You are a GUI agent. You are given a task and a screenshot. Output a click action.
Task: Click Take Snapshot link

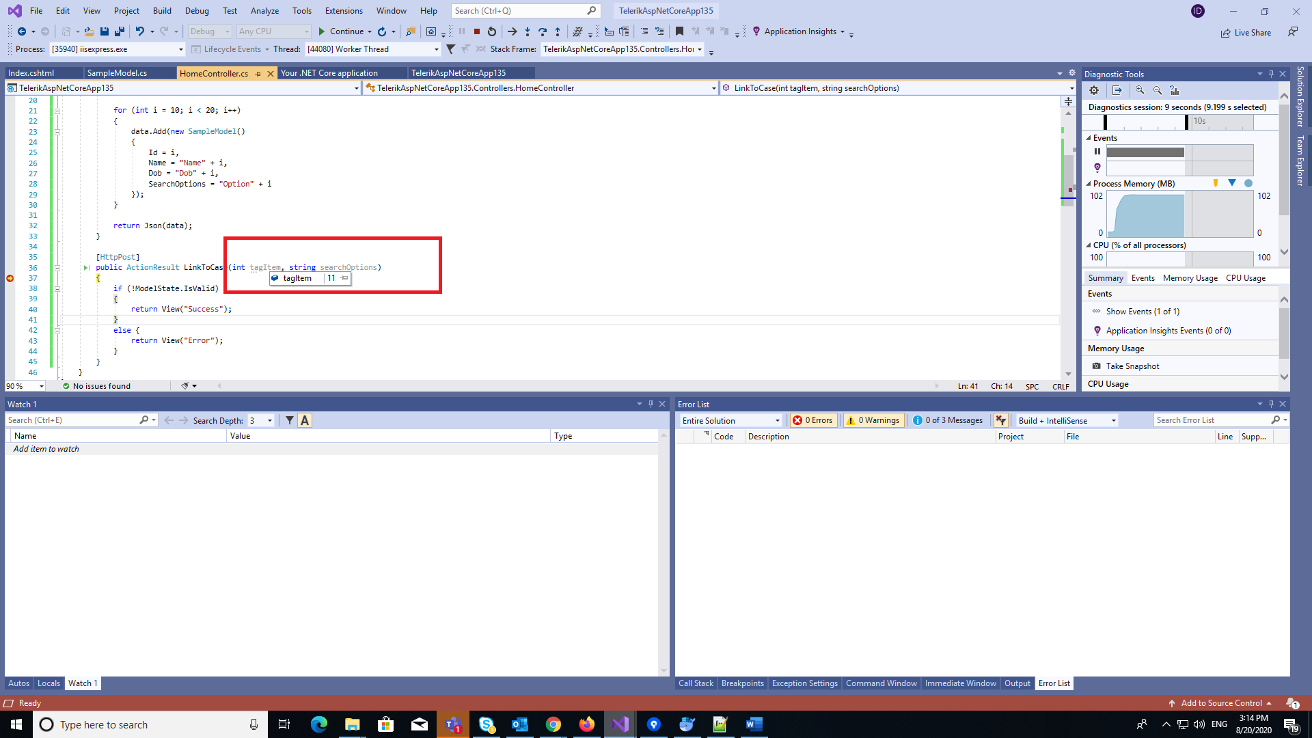[1132, 366]
